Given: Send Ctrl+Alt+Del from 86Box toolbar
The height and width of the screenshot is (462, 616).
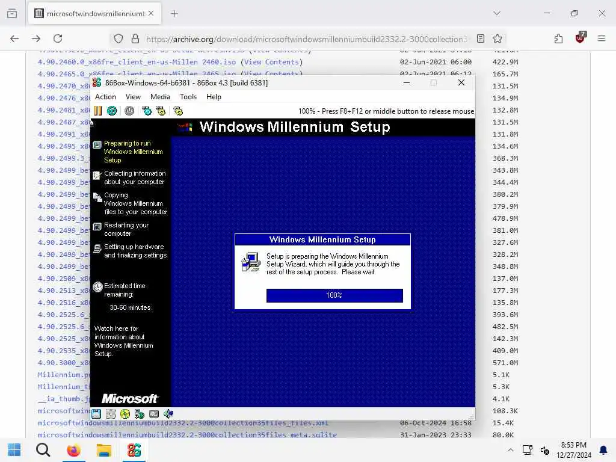Looking at the screenshot, I should tap(147, 111).
